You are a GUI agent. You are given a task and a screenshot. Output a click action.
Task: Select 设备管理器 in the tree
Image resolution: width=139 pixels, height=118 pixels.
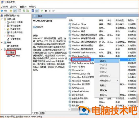point(14,39)
